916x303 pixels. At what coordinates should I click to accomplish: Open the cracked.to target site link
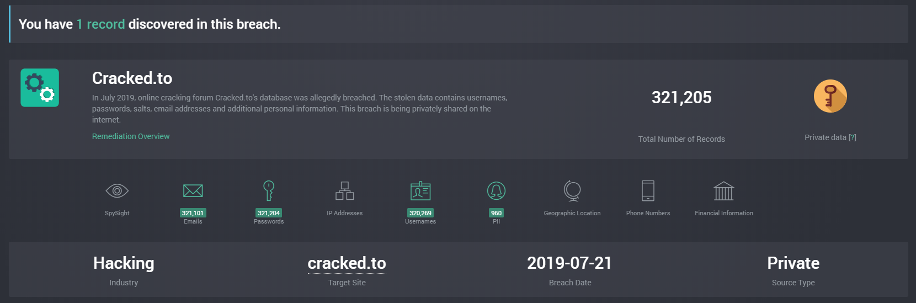[x=347, y=263]
